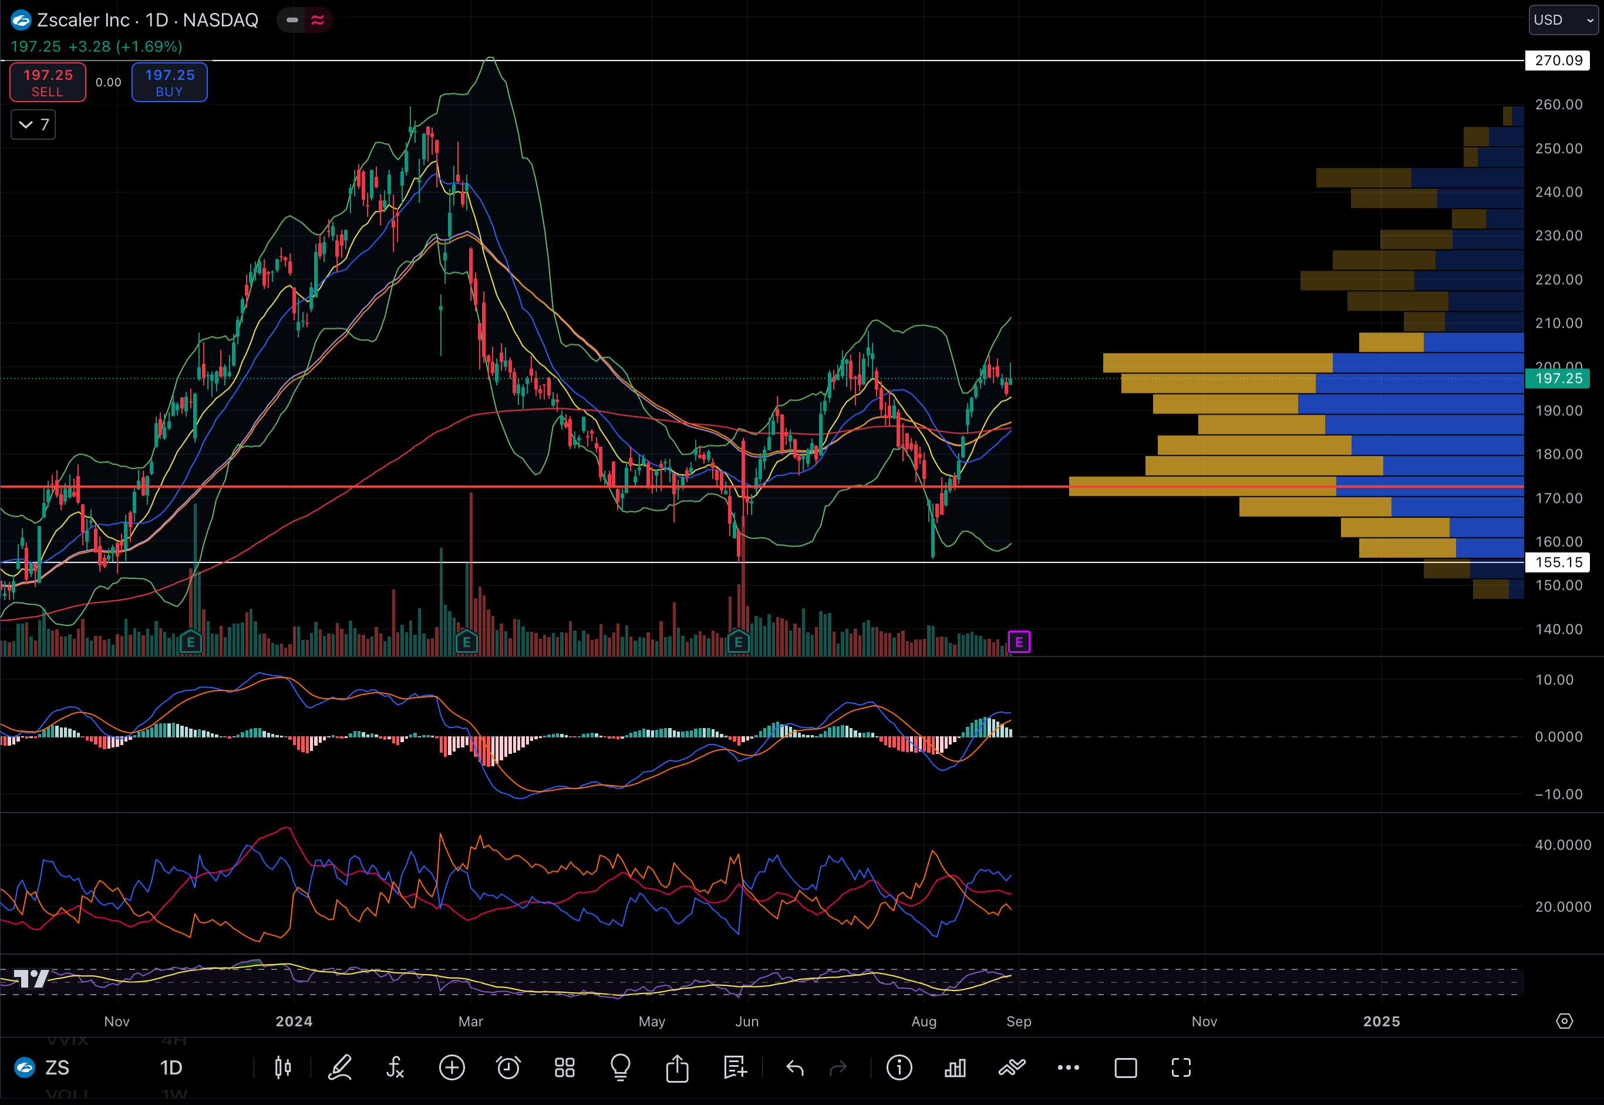Enter fullscreen chart mode
This screenshot has height=1105, width=1604.
click(x=1181, y=1067)
